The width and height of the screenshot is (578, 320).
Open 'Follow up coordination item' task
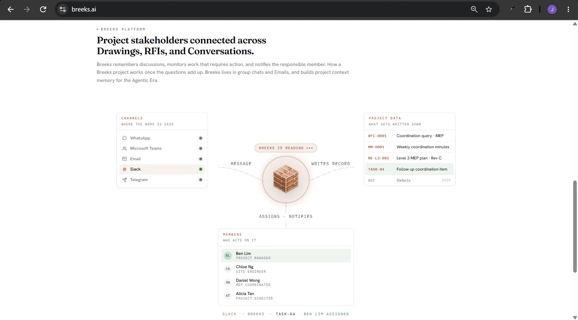[x=422, y=169]
